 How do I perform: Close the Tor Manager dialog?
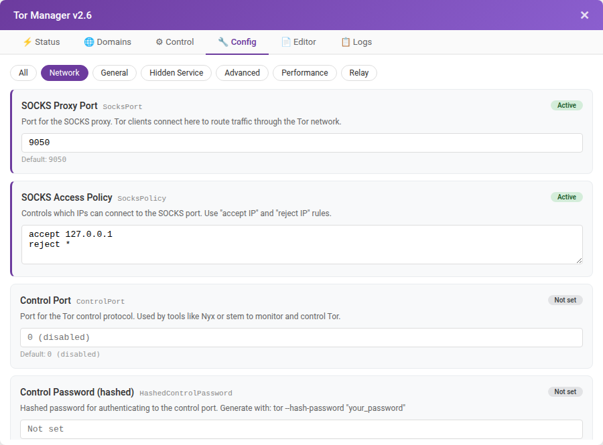tap(584, 15)
